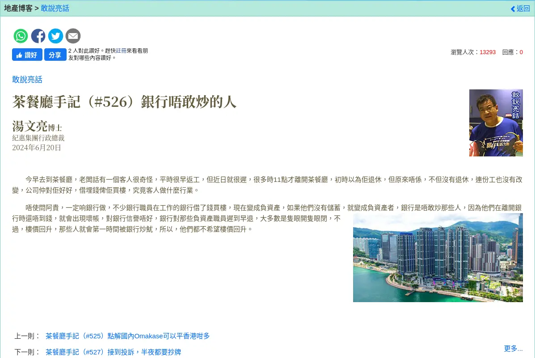
Task: Click the 敢說亮話 link above the title
Action: pos(27,79)
